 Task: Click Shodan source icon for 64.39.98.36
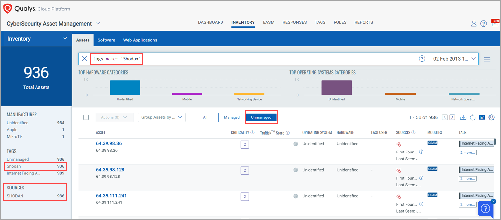tap(398, 144)
